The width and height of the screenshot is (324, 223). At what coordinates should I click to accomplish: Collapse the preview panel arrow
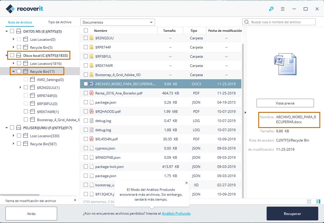pos(245,113)
